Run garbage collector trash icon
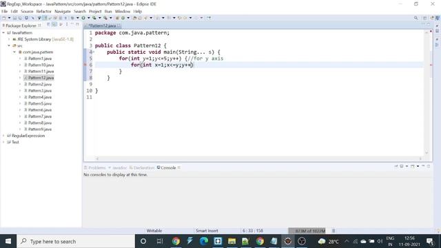Viewport: 441px width, 248px height. pyautogui.click(x=334, y=231)
